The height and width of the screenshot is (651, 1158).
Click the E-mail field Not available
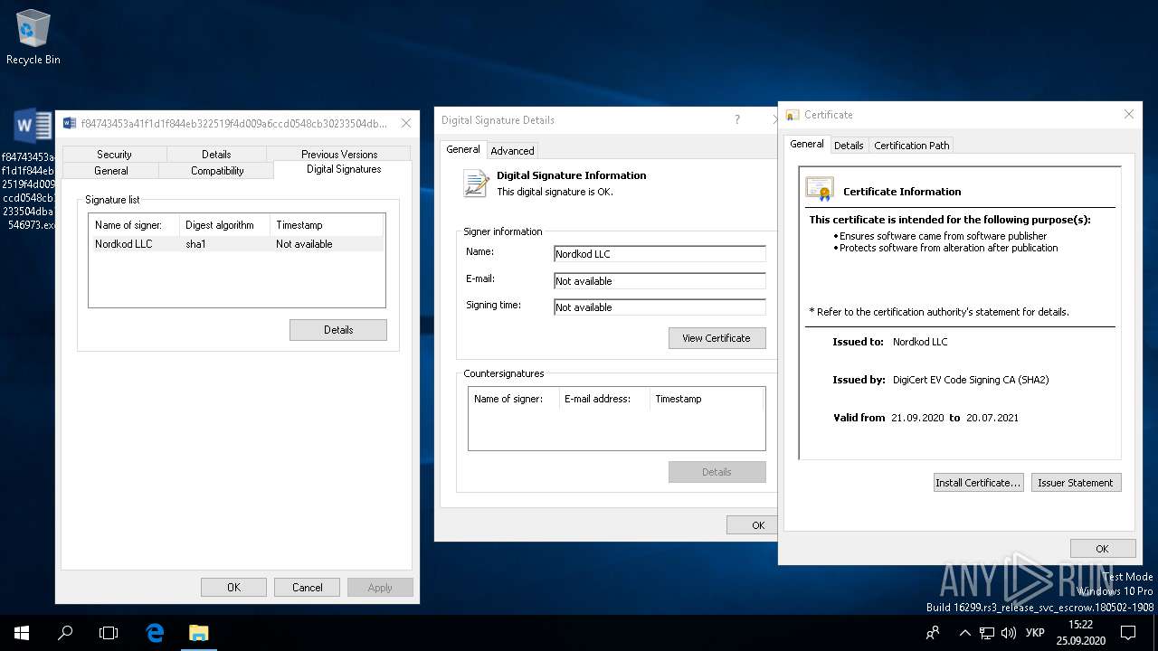tap(660, 281)
